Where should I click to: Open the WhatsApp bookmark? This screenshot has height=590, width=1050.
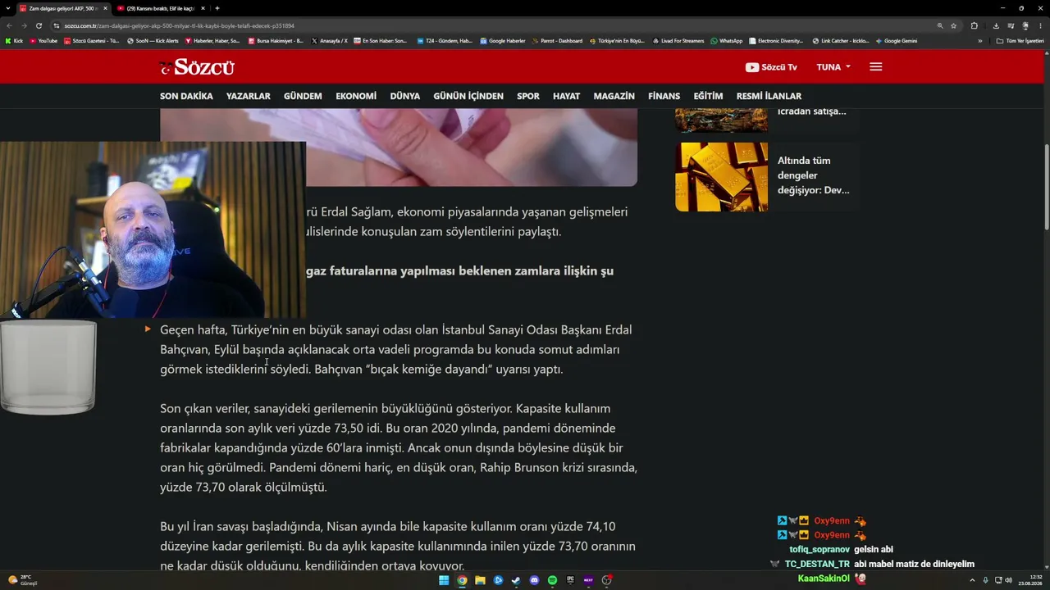727,41
